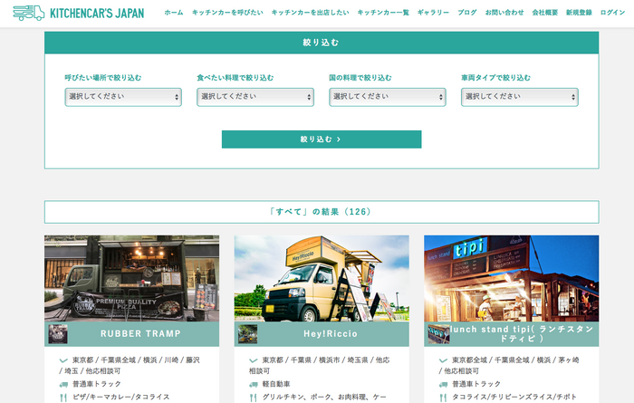Open the 食べたい料理で絞り込む dropdown
The width and height of the screenshot is (634, 403).
255,97
